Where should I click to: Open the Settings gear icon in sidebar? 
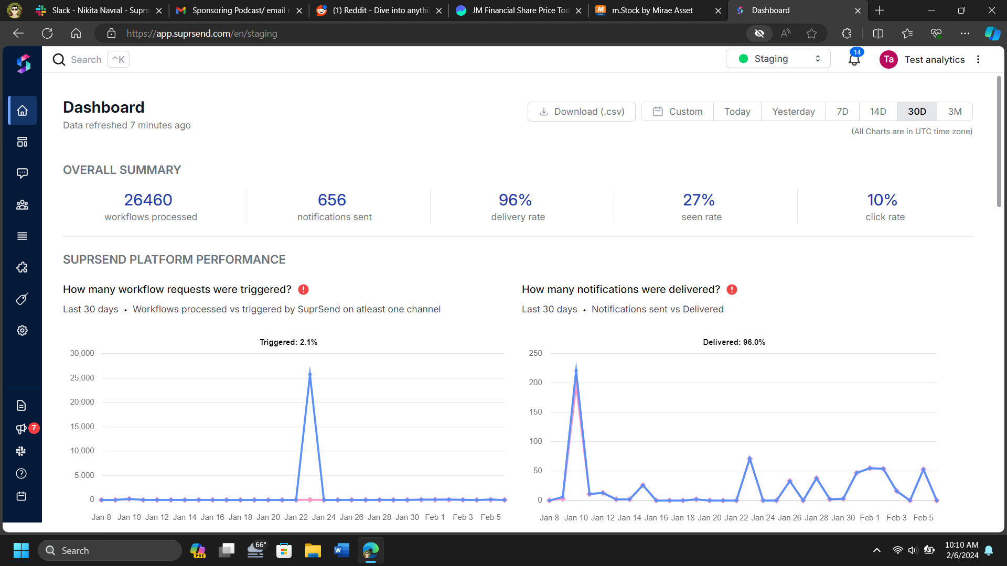[22, 331]
